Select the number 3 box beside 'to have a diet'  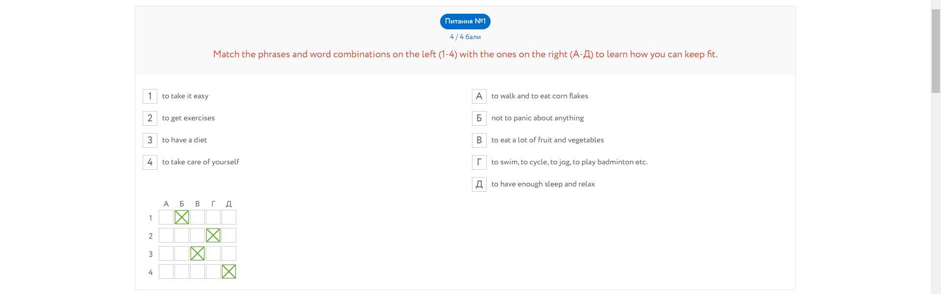coord(150,140)
